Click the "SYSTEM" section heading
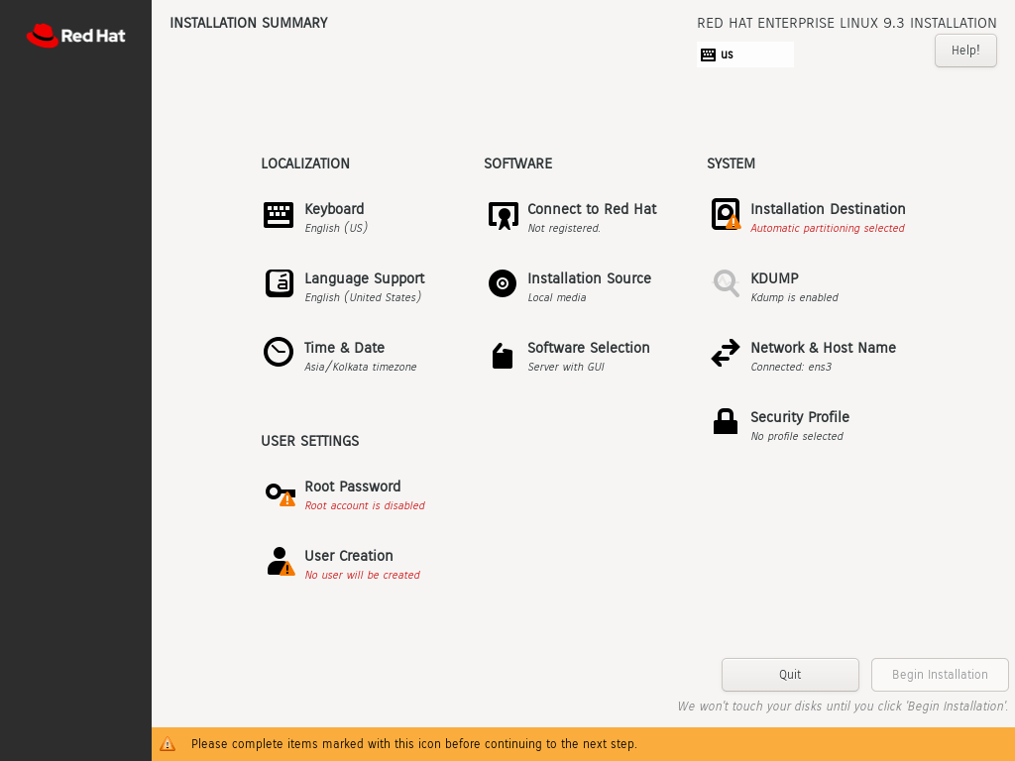1015x761 pixels. point(731,163)
